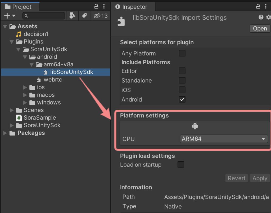
Task: Enable the Editor platform checkbox
Action: pyautogui.click(x=182, y=71)
